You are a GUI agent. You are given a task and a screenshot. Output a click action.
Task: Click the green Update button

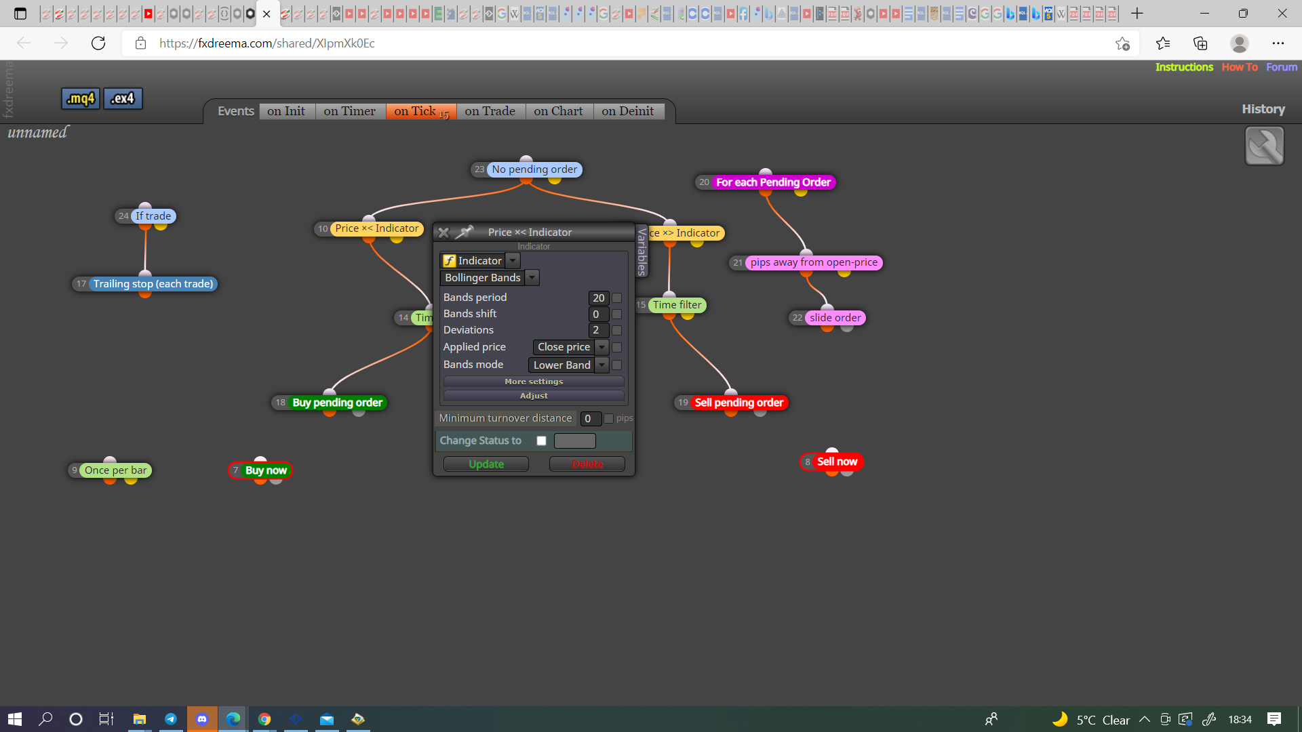click(486, 464)
